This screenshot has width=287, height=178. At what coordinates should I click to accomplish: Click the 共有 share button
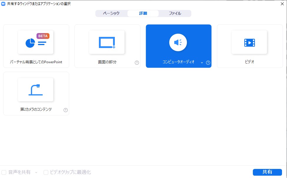tap(267, 172)
